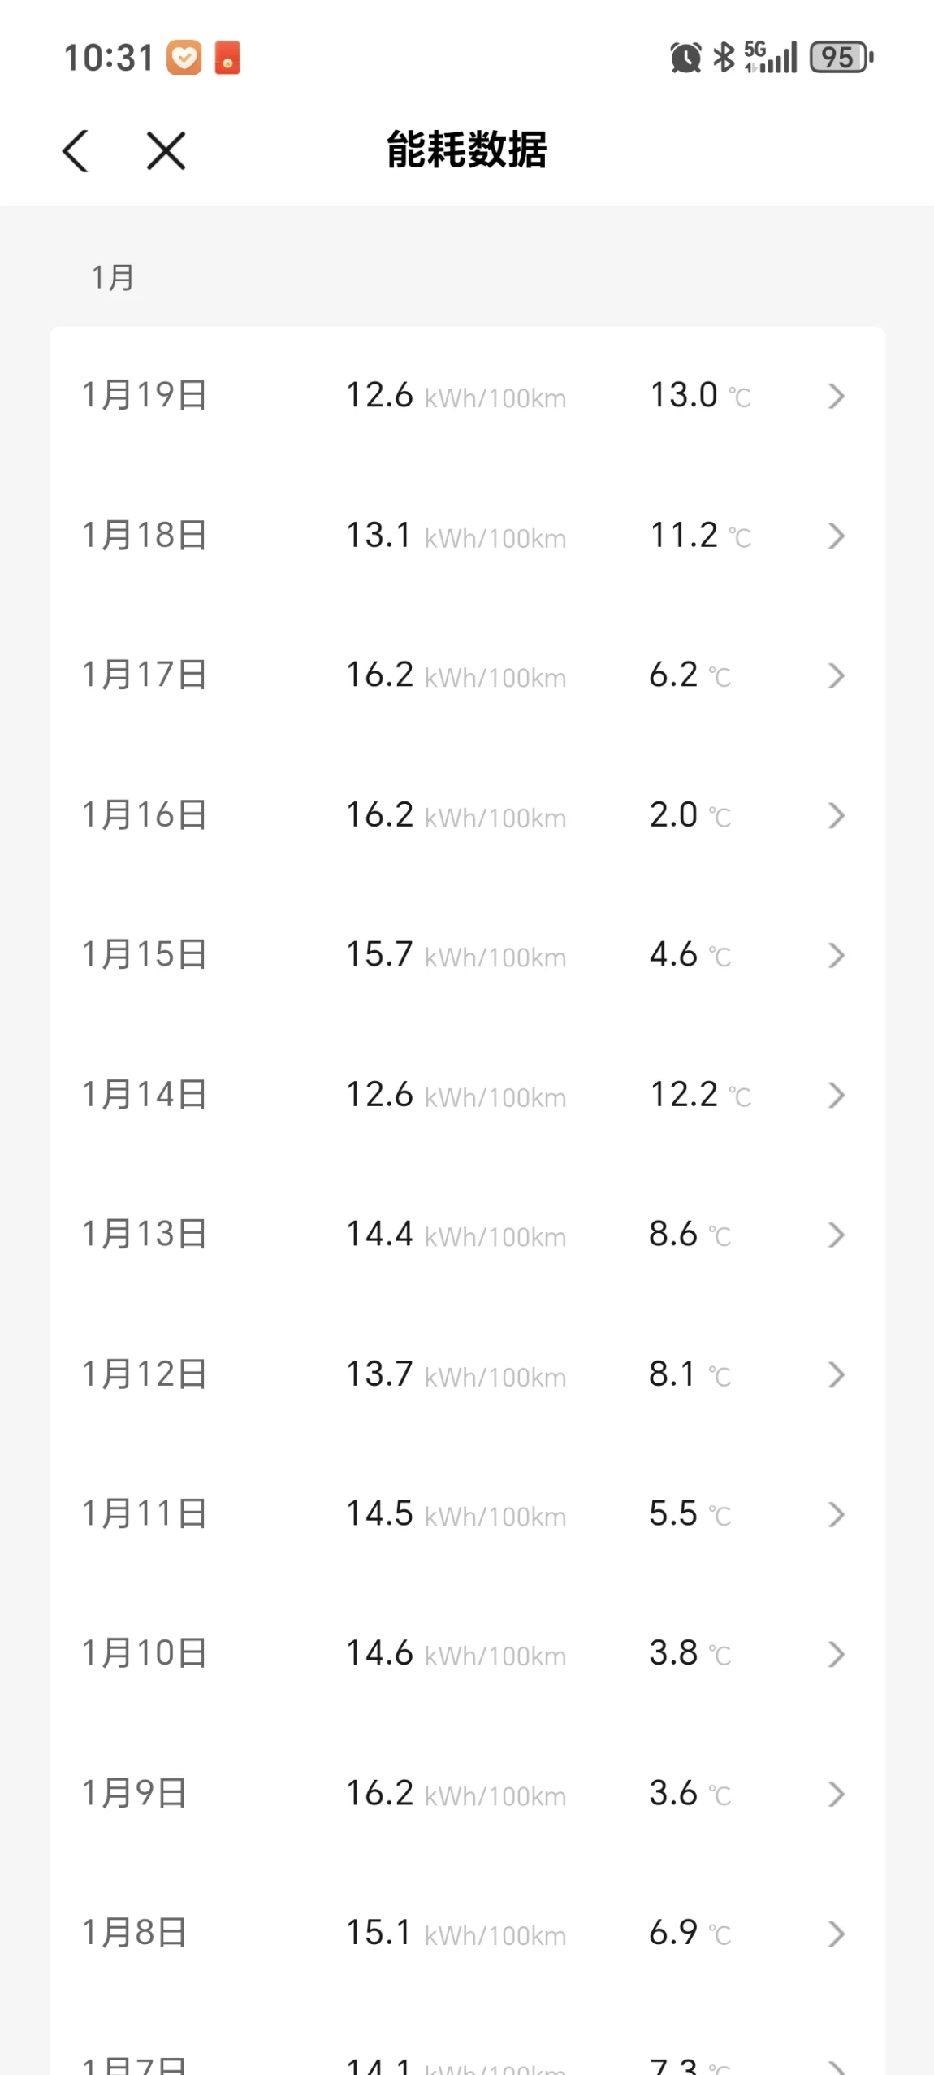The image size is (934, 2075).
Task: Tap the Bluetooth status icon
Action: [723, 58]
